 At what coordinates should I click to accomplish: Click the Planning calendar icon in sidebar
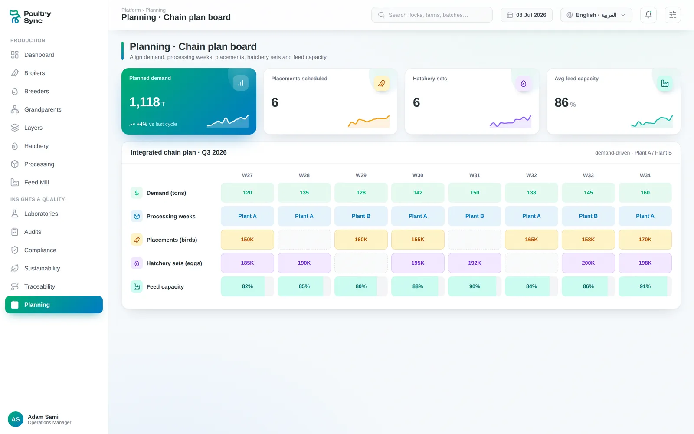(x=15, y=305)
